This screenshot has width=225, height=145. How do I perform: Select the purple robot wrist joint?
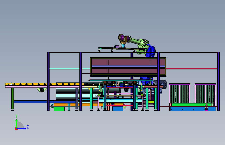[x=122, y=37]
